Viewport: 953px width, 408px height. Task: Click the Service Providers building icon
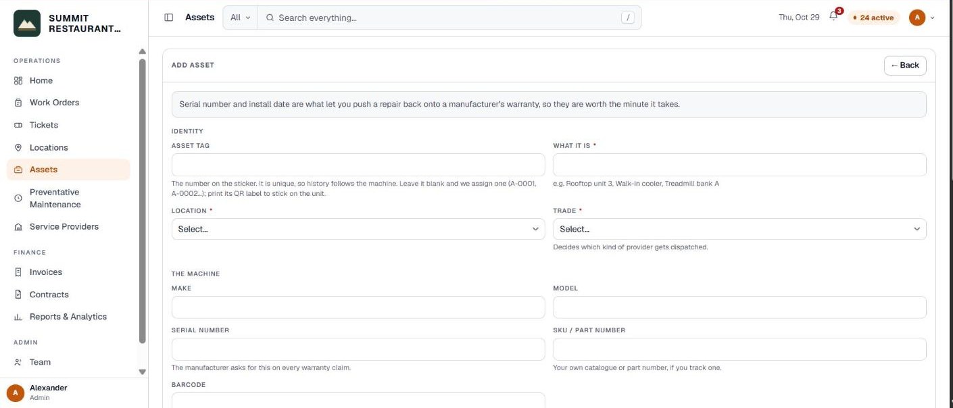[x=18, y=227]
